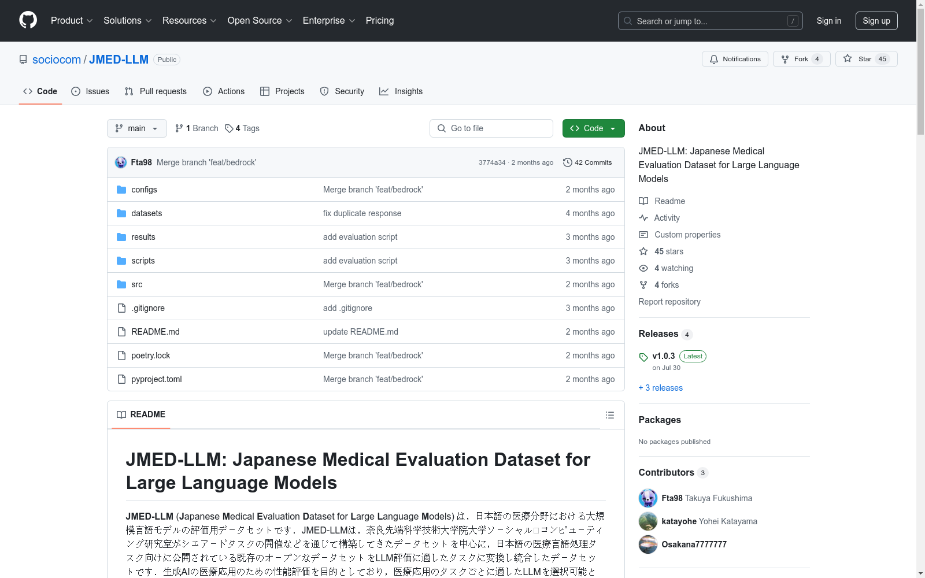Click the stars icon in About
This screenshot has width=925, height=578.
pos(643,251)
